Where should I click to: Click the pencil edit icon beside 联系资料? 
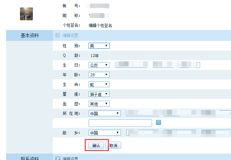point(58,158)
